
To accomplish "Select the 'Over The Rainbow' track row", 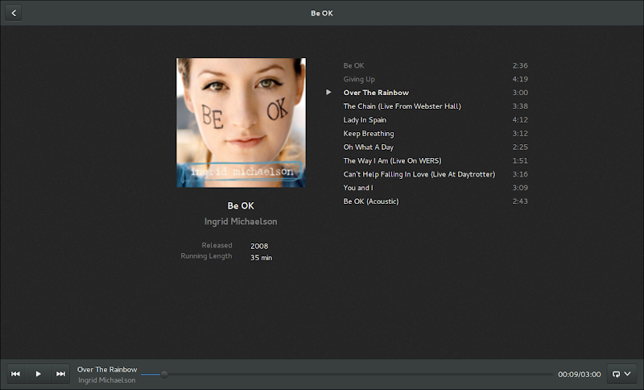I will coord(427,93).
